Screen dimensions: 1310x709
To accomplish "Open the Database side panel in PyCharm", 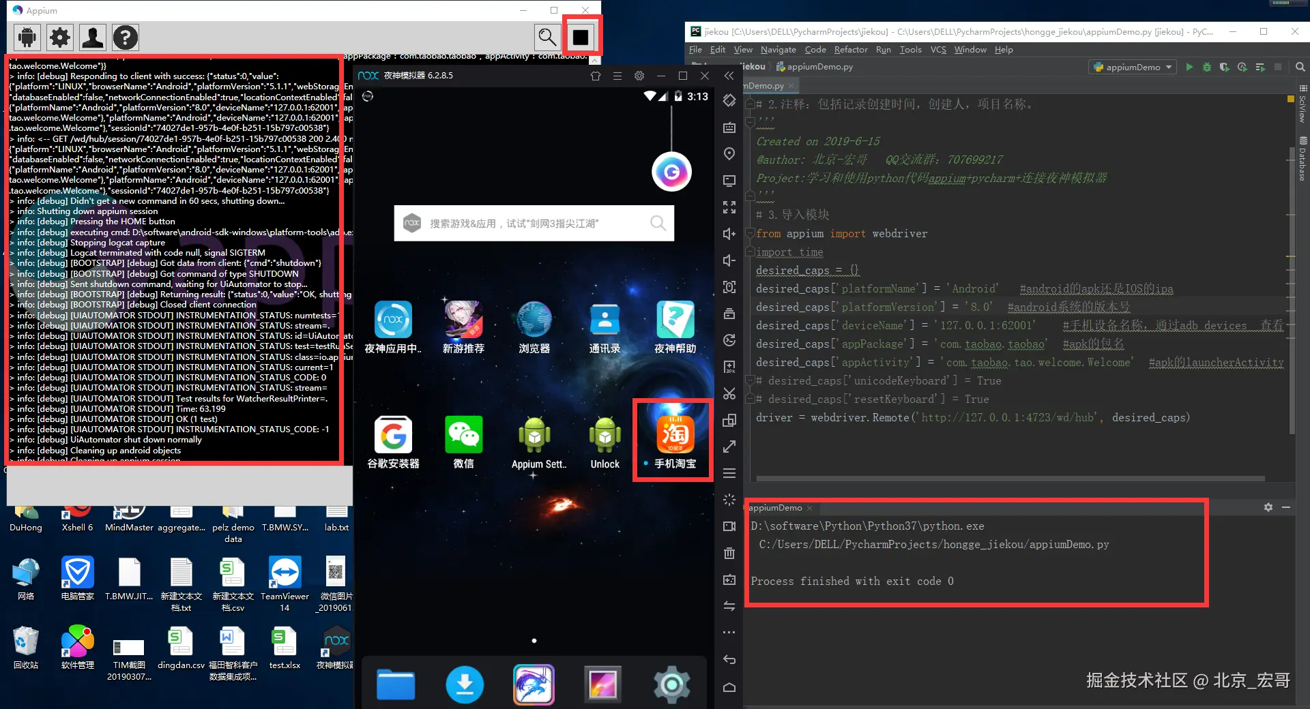I will (x=1302, y=160).
